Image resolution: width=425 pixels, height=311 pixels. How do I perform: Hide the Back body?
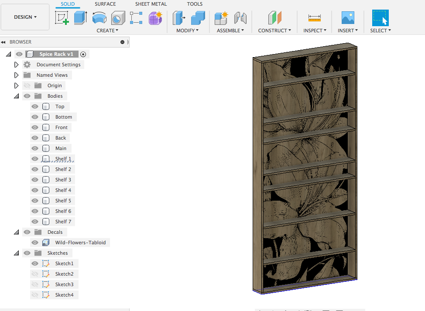(35, 138)
